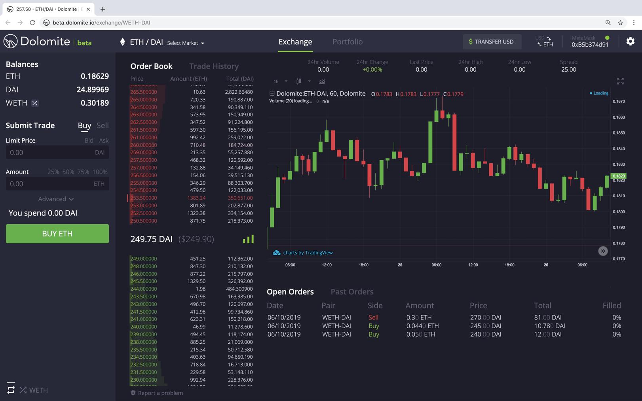Click the swap arrows icon at bottom left
The width and height of the screenshot is (642, 401).
[x=11, y=389]
